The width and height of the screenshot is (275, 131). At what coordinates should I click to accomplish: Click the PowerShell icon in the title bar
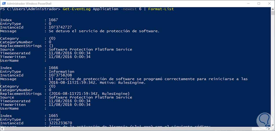click(3, 3)
